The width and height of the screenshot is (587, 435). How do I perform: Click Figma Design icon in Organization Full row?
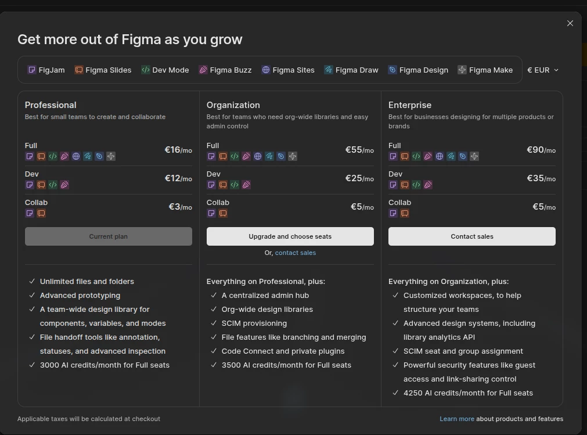pyautogui.click(x=281, y=156)
